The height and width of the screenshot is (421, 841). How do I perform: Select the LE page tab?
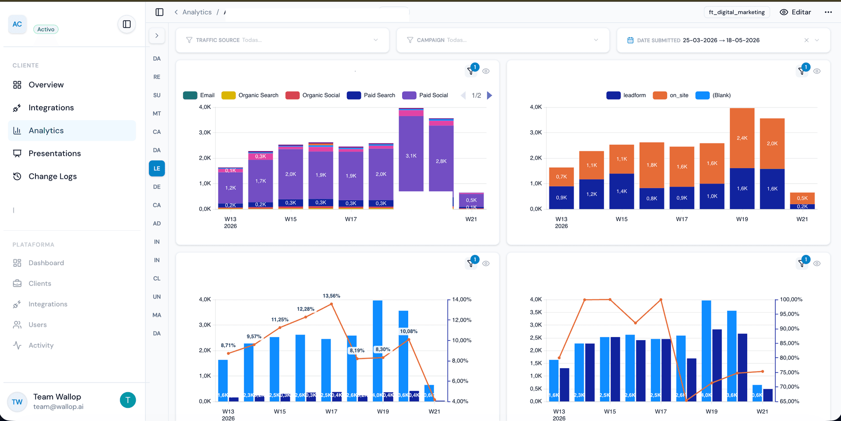coord(157,168)
